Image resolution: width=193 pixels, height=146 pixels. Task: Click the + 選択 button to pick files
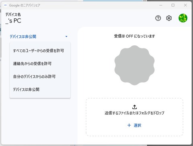tap(134, 125)
